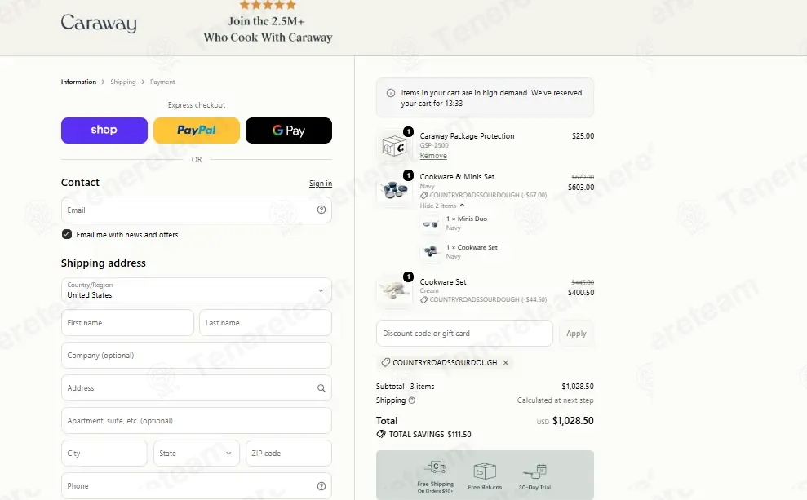
Task: Focus the Company (optional) field
Action: pyautogui.click(x=197, y=356)
